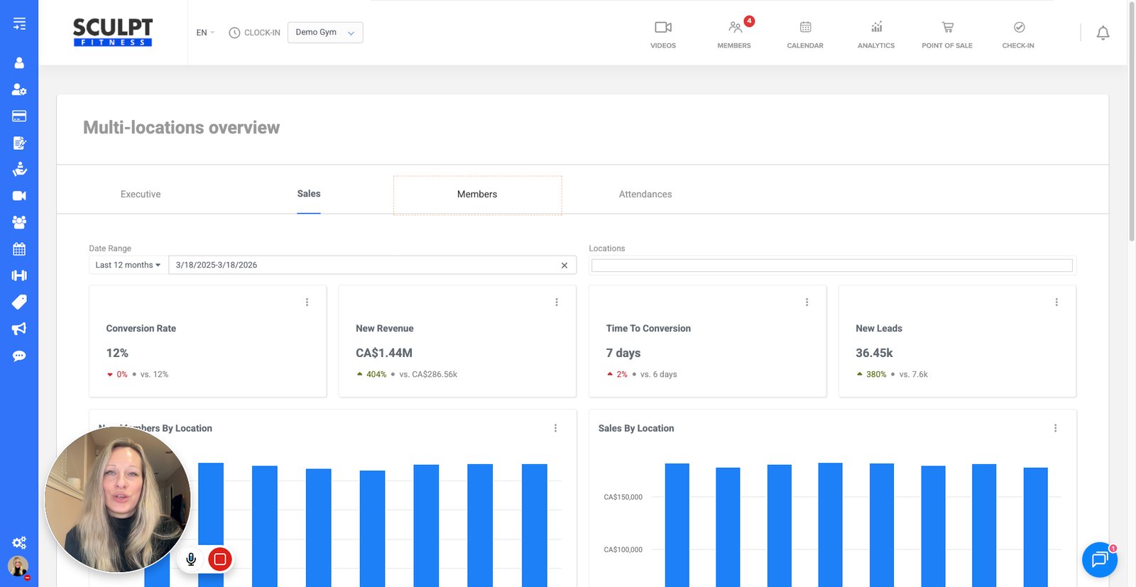
Task: Switch to the Sales tab
Action: coord(309,194)
